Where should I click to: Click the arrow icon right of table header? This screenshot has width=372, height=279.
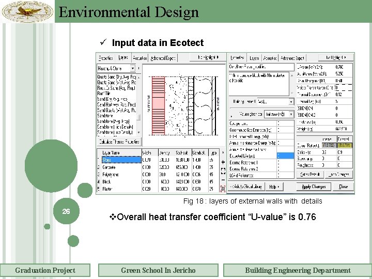pyautogui.click(x=223, y=152)
